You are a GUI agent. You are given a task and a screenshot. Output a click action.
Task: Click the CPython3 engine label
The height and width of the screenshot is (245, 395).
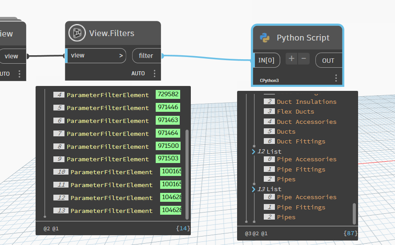point(269,81)
